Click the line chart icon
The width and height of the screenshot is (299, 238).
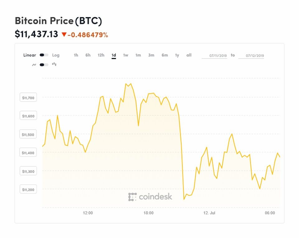[34, 65]
